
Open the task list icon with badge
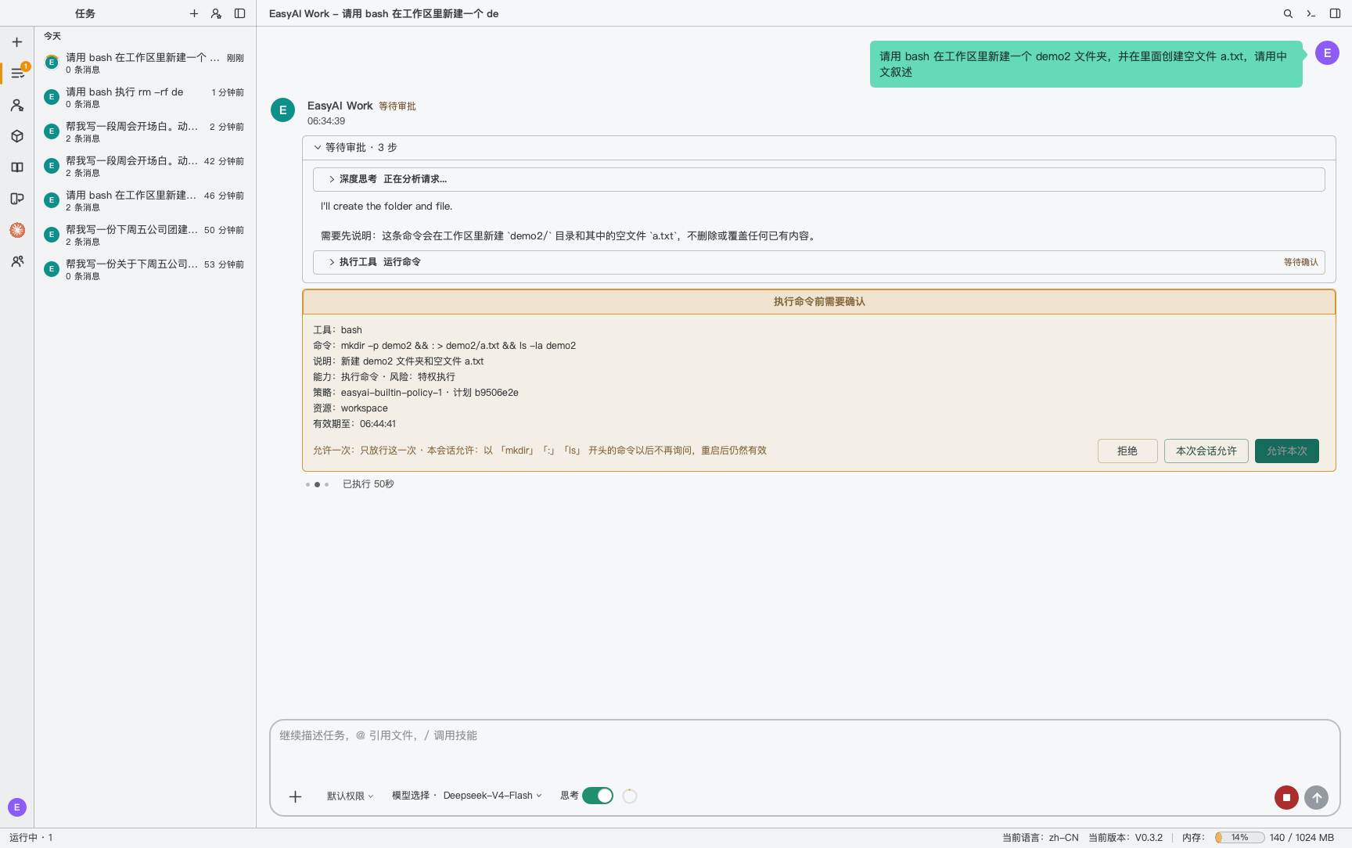pyautogui.click(x=17, y=73)
